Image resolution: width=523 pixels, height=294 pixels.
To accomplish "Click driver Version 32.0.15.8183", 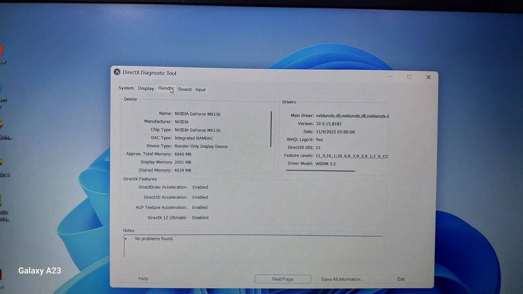I will click(328, 124).
